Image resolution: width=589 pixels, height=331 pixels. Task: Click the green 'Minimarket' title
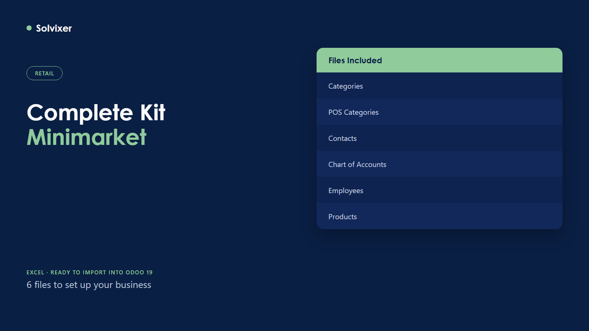coord(86,137)
